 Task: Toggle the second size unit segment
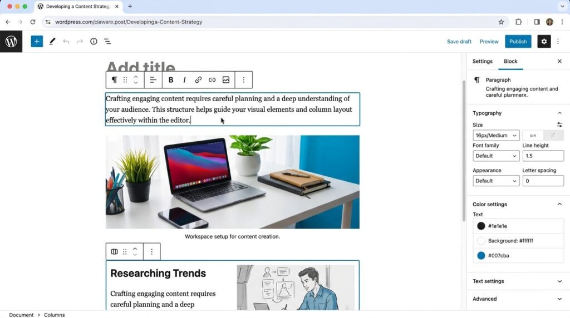(553, 136)
